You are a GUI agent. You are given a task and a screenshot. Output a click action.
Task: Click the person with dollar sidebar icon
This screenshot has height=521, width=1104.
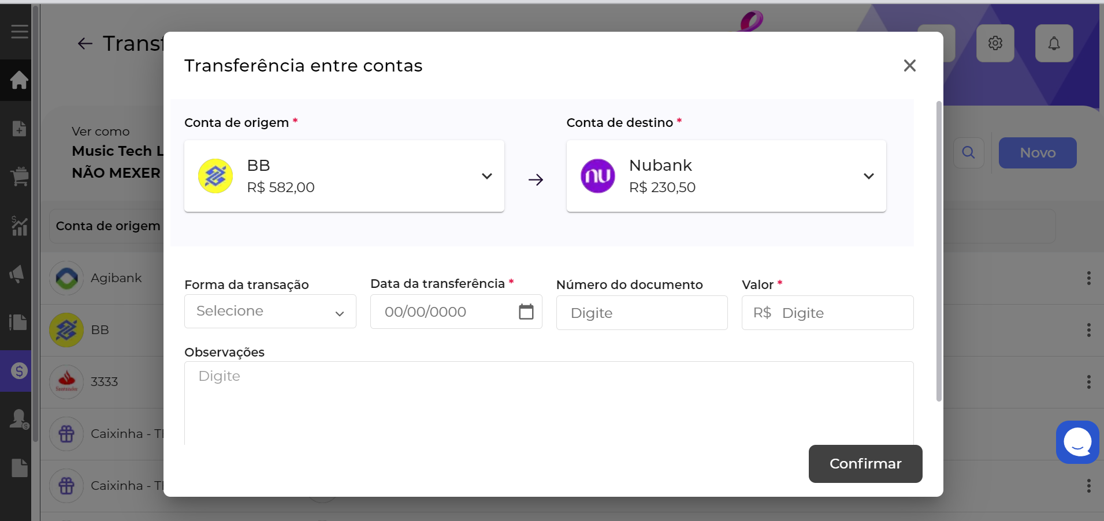point(18,419)
